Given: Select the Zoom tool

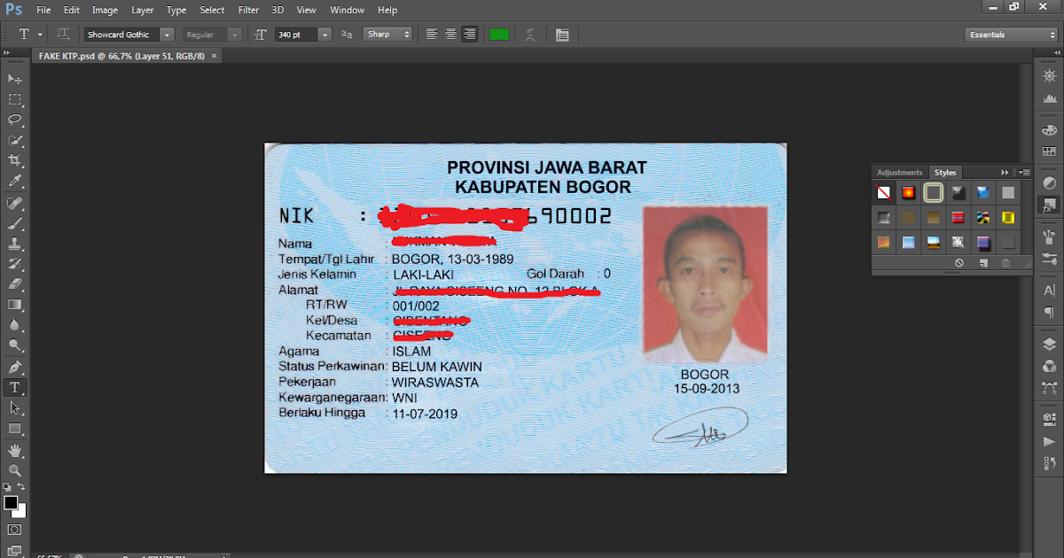Looking at the screenshot, I should pos(15,470).
